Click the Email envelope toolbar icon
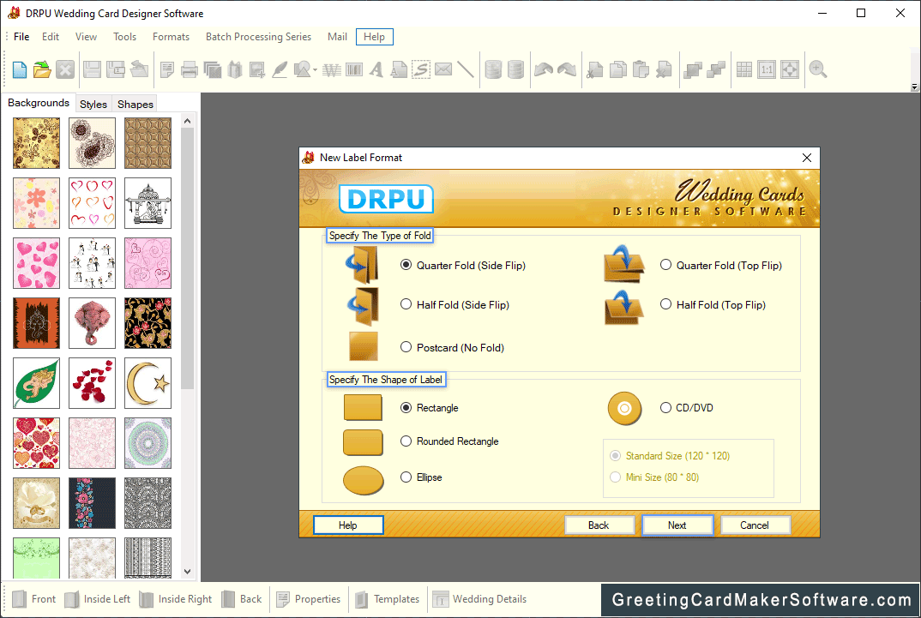Image resolution: width=921 pixels, height=618 pixels. (x=442, y=69)
